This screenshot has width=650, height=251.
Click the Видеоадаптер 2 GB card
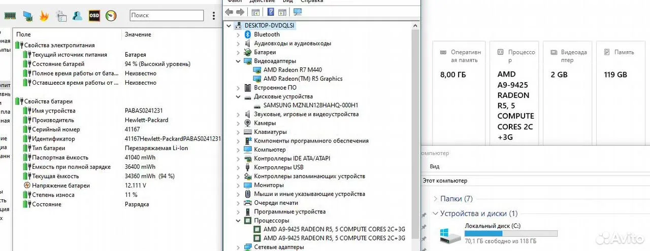tap(567, 94)
